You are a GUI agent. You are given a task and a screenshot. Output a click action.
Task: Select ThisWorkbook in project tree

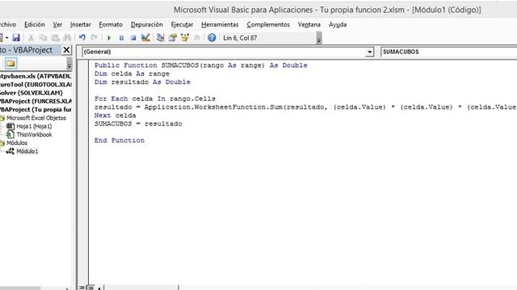[34, 135]
